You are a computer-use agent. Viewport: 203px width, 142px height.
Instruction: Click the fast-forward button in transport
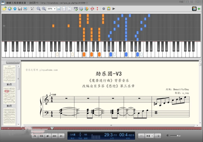pyautogui.click(x=54, y=136)
